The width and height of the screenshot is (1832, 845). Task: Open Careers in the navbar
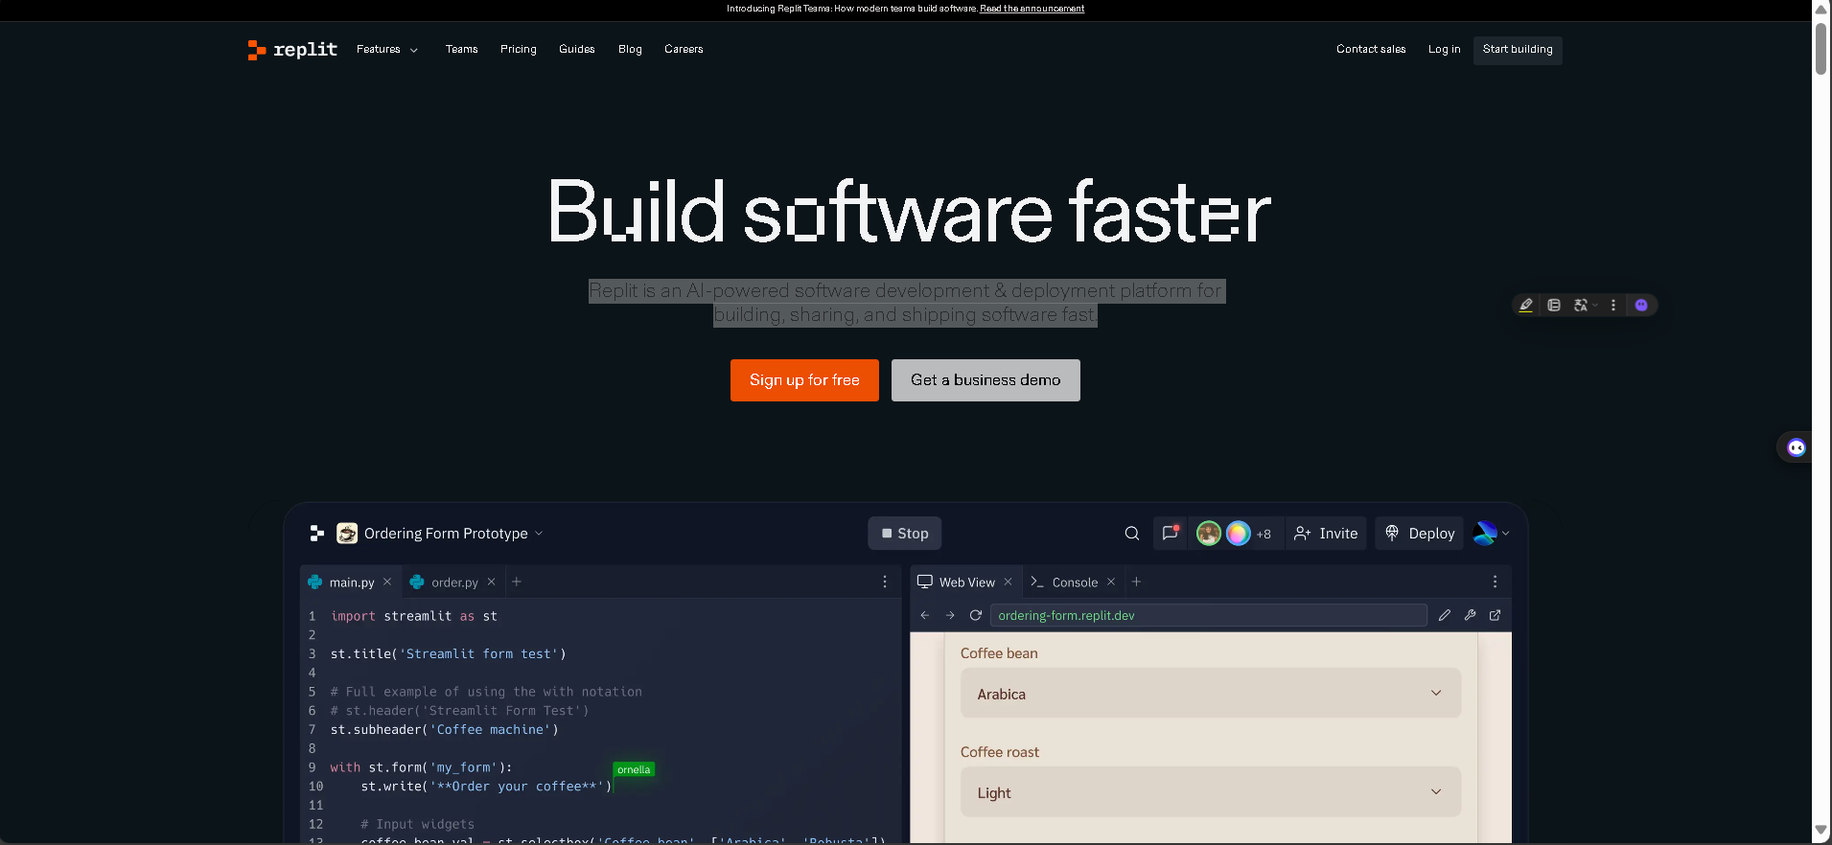click(x=684, y=50)
